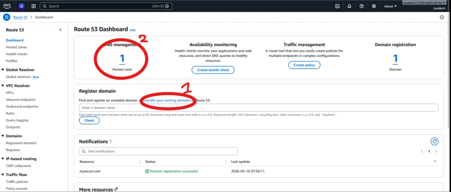Open Hosted zones in the sidebar
The height and width of the screenshot is (192, 451).
pos(16,47)
